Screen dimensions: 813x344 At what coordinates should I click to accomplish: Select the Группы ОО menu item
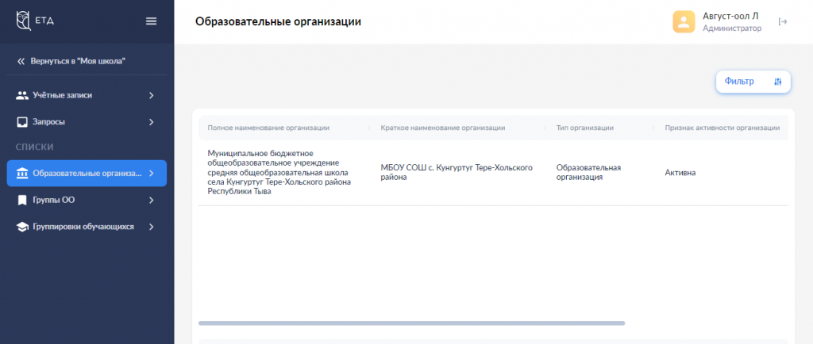[53, 200]
